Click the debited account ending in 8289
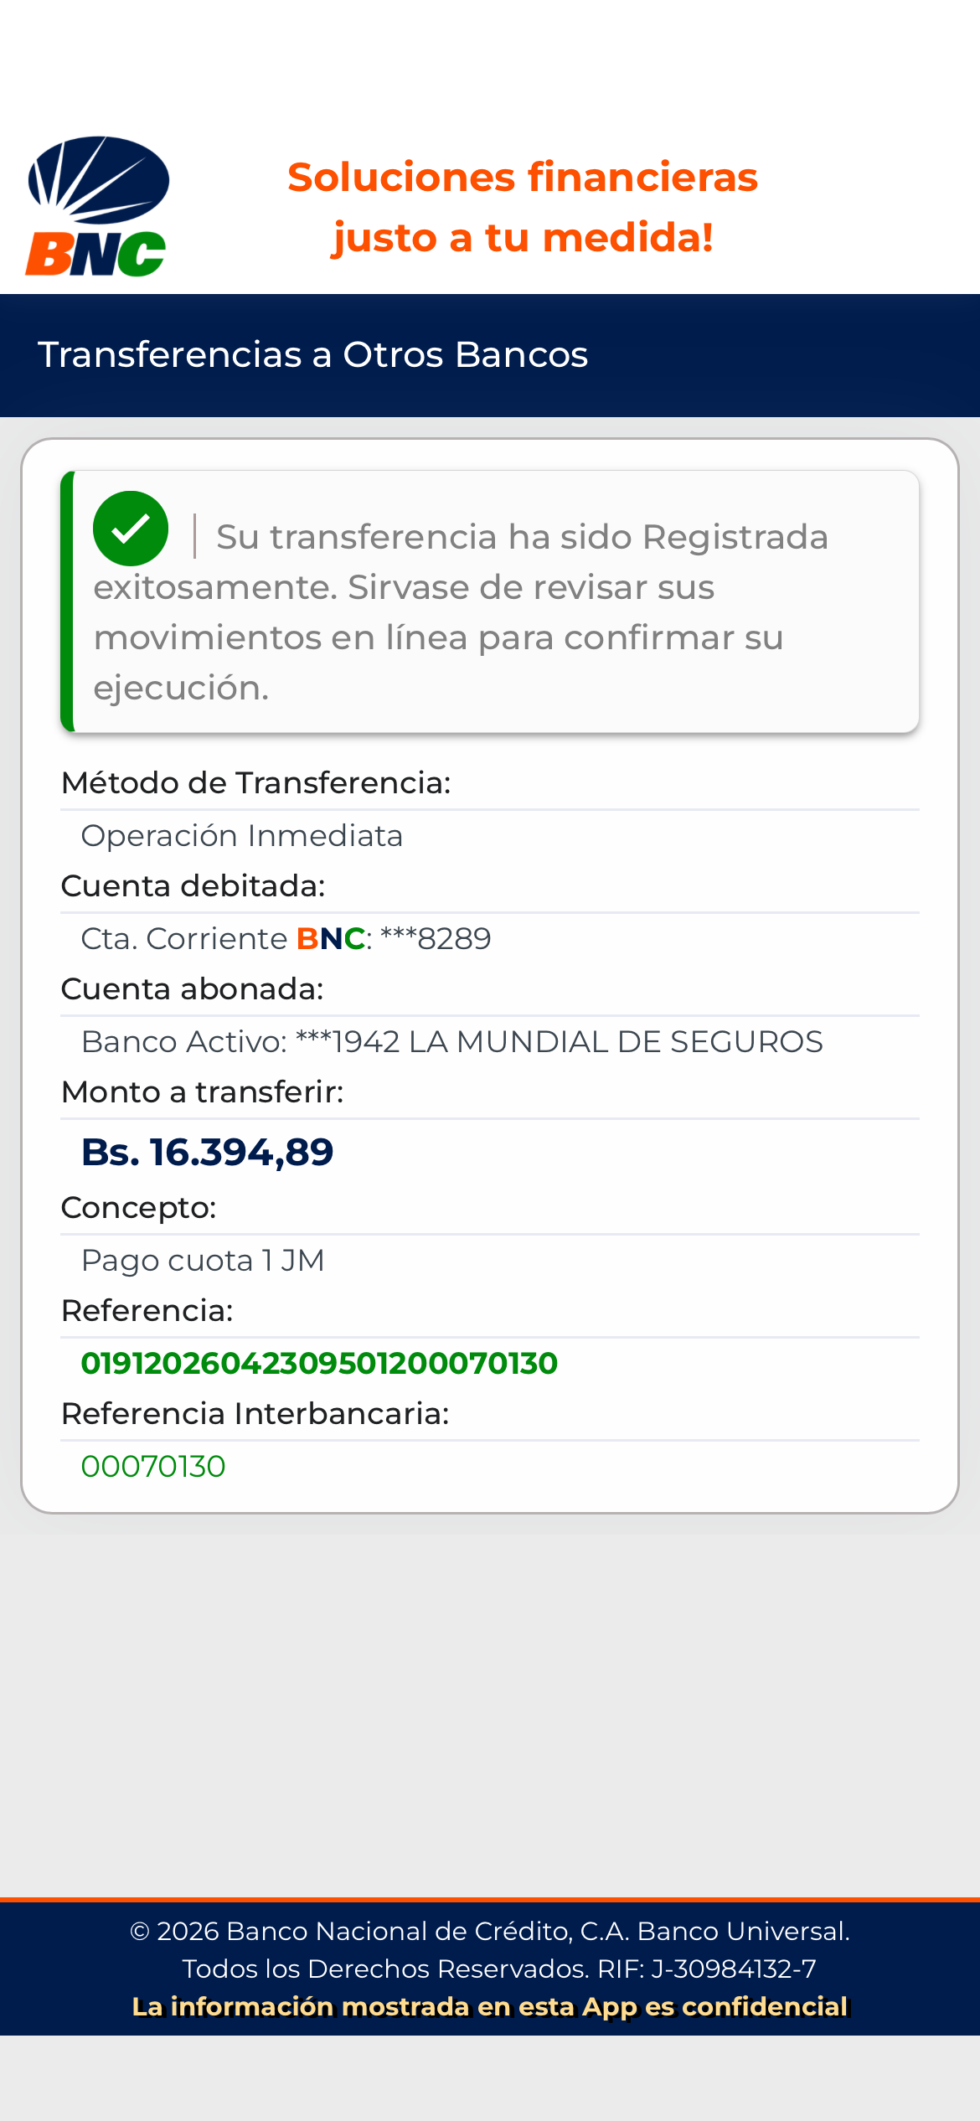Viewport: 980px width, 2121px height. click(286, 938)
